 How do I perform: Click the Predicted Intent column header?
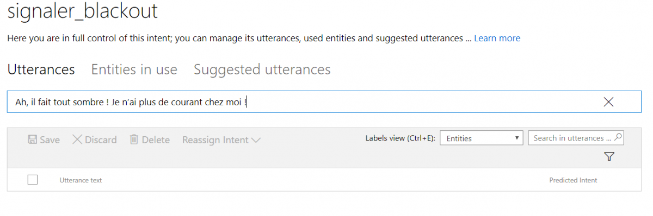(573, 180)
